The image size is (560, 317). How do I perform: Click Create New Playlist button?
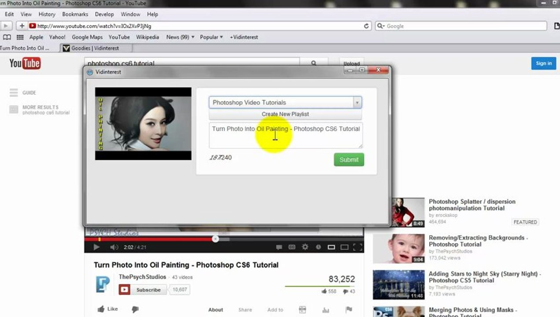point(285,114)
